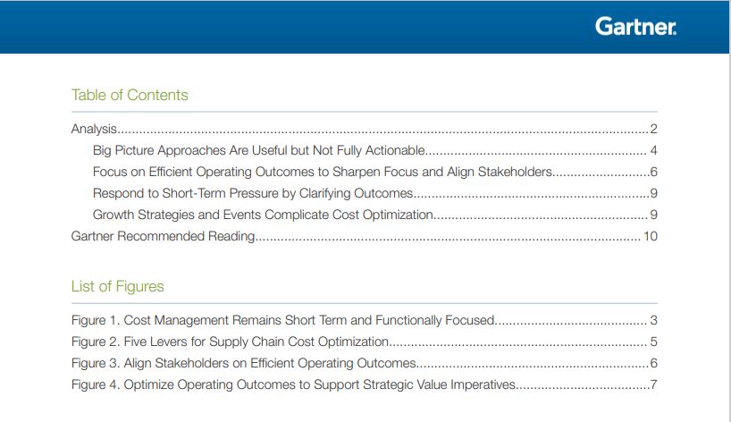Open Figure 1 Cost Management entry
The height and width of the screenshot is (422, 731).
364,320
